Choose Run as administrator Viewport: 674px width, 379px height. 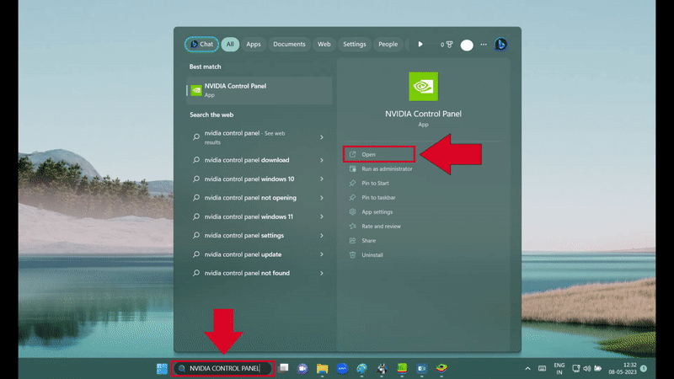[x=387, y=169]
